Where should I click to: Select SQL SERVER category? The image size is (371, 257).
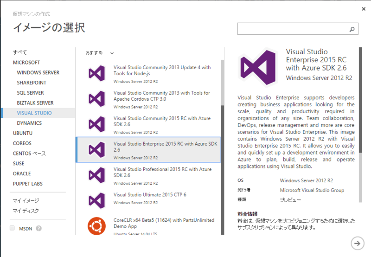[x=30, y=93]
